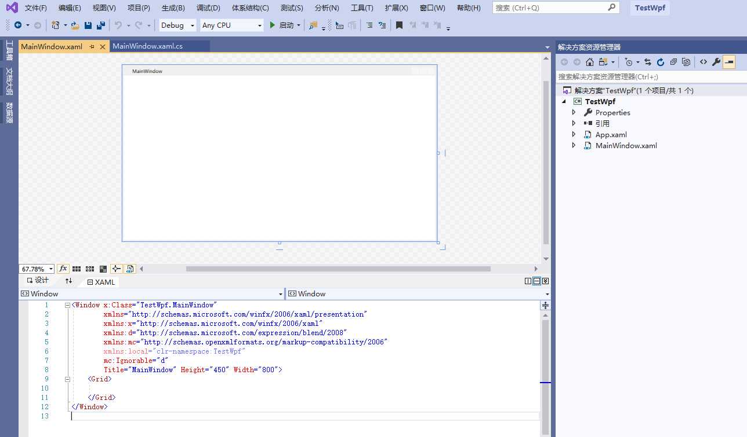Image resolution: width=747 pixels, height=437 pixels.
Task: Click the green start debugging play icon
Action: (272, 25)
